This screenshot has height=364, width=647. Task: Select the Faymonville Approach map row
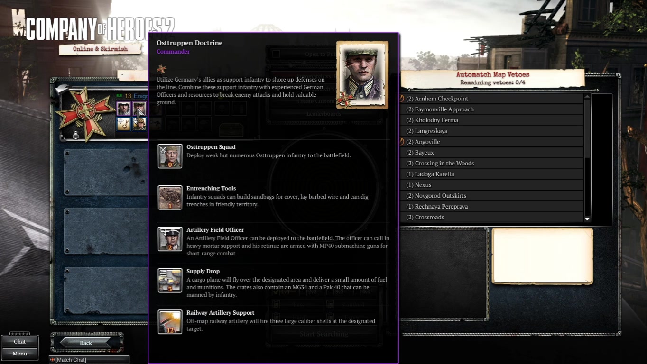pyautogui.click(x=491, y=109)
